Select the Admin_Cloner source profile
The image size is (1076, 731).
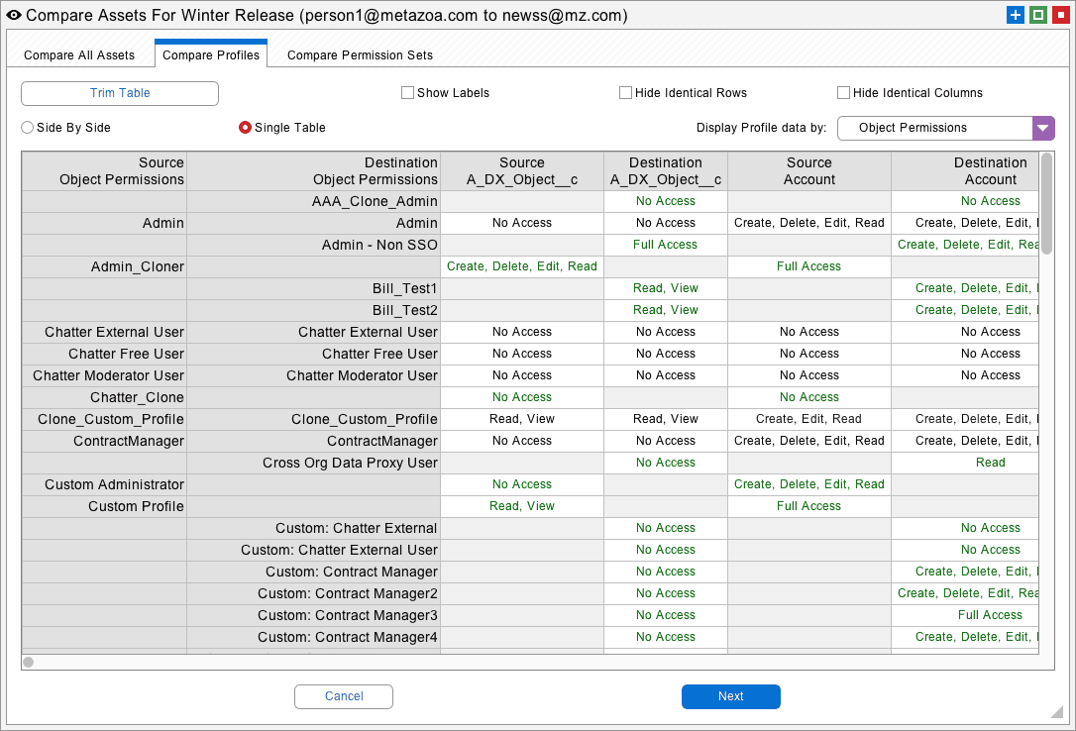[x=104, y=266]
